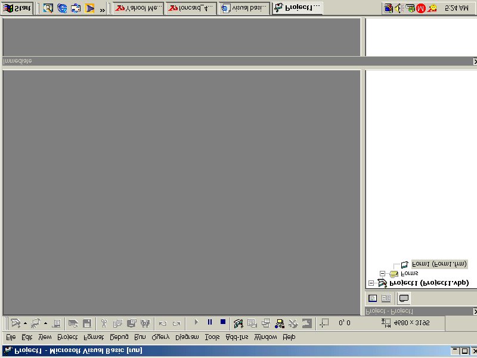Click the Yahoo Messenger smiley tray icon
Screen dimensions: 477x358
[x=432, y=8]
